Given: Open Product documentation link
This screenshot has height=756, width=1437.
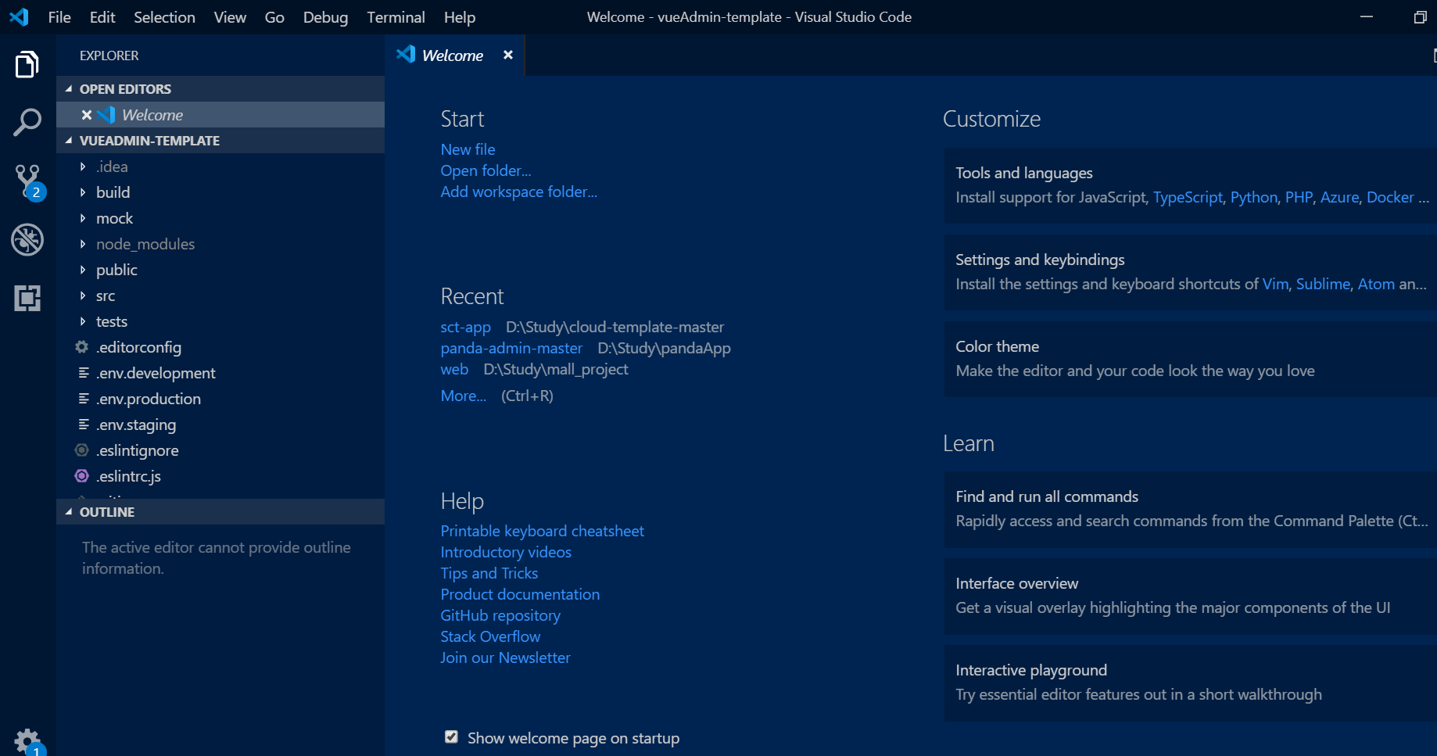Looking at the screenshot, I should click(520, 594).
